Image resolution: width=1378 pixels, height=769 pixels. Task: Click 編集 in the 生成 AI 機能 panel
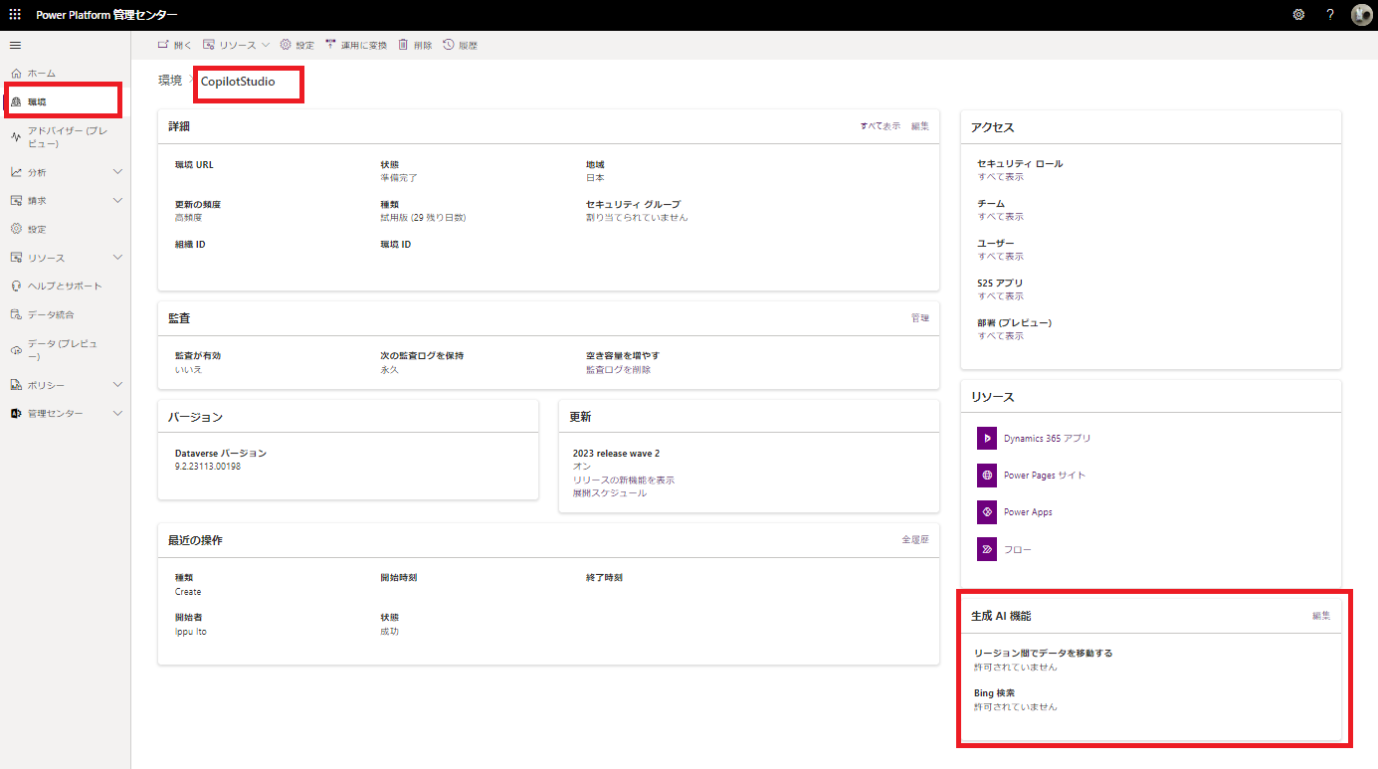tap(1320, 615)
